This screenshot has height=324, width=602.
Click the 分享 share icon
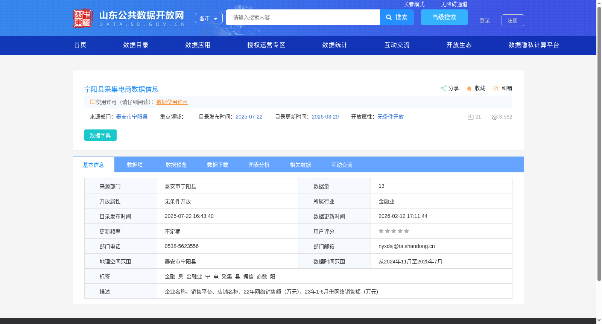click(443, 88)
